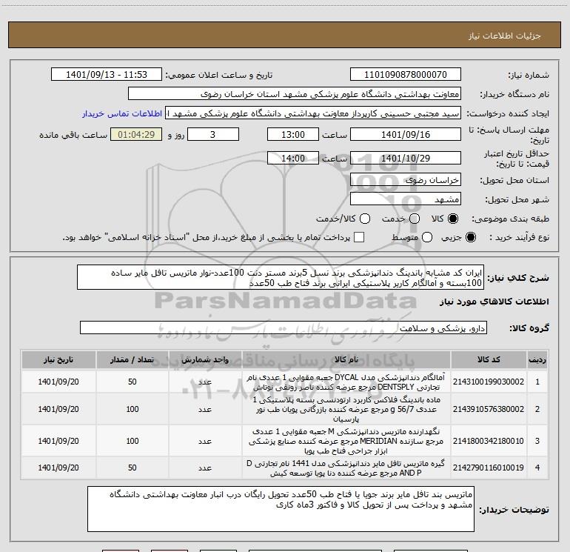Click the announcement date field 1401/09/13 - 11:53
The width and height of the screenshot is (570, 552).
107,75
